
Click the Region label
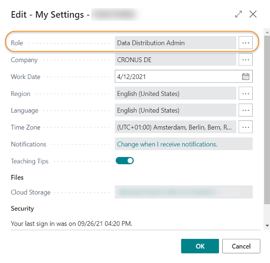pos(21,94)
